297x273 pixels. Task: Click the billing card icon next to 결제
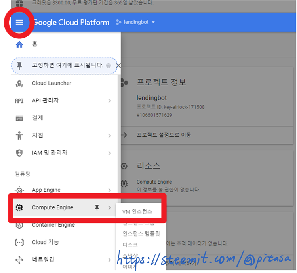click(x=19, y=118)
